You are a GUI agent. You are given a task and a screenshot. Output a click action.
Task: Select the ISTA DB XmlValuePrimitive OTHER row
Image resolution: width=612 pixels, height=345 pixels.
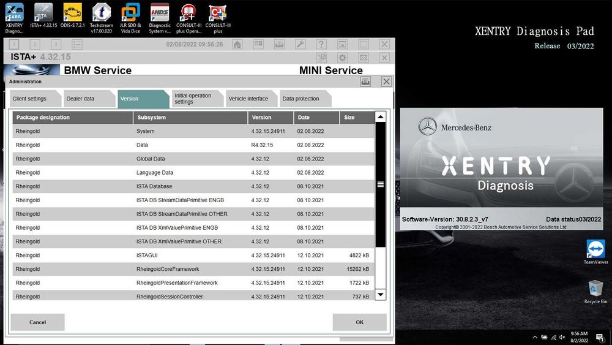coord(193,241)
